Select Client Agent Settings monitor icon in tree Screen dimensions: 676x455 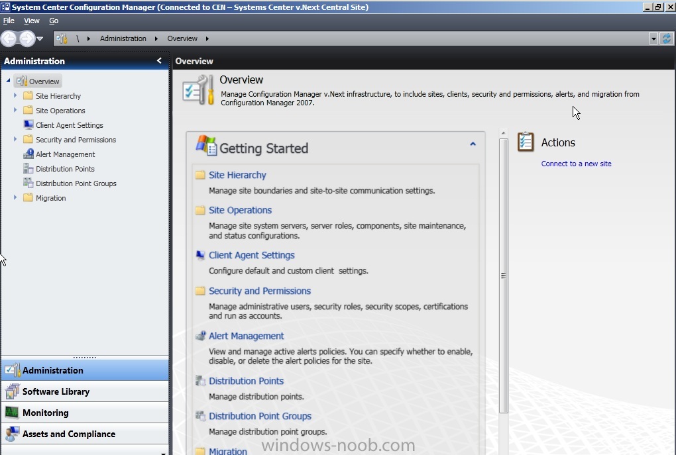(x=28, y=125)
